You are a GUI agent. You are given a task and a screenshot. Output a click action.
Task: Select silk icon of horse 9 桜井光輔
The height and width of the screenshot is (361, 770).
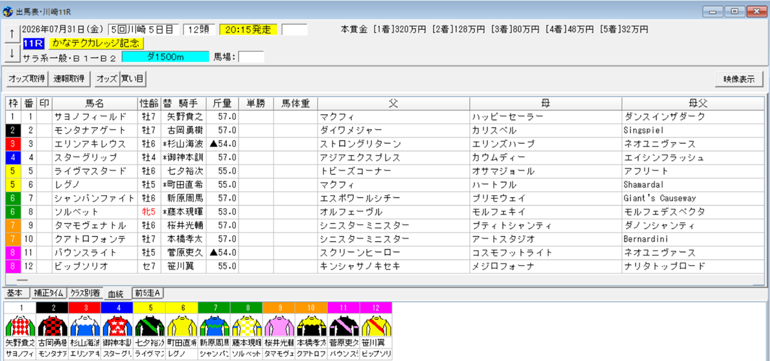[279, 325]
